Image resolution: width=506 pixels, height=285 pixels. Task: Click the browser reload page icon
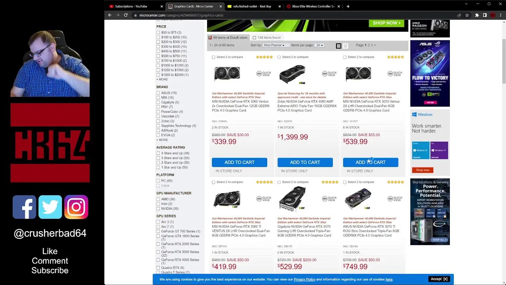point(126,15)
